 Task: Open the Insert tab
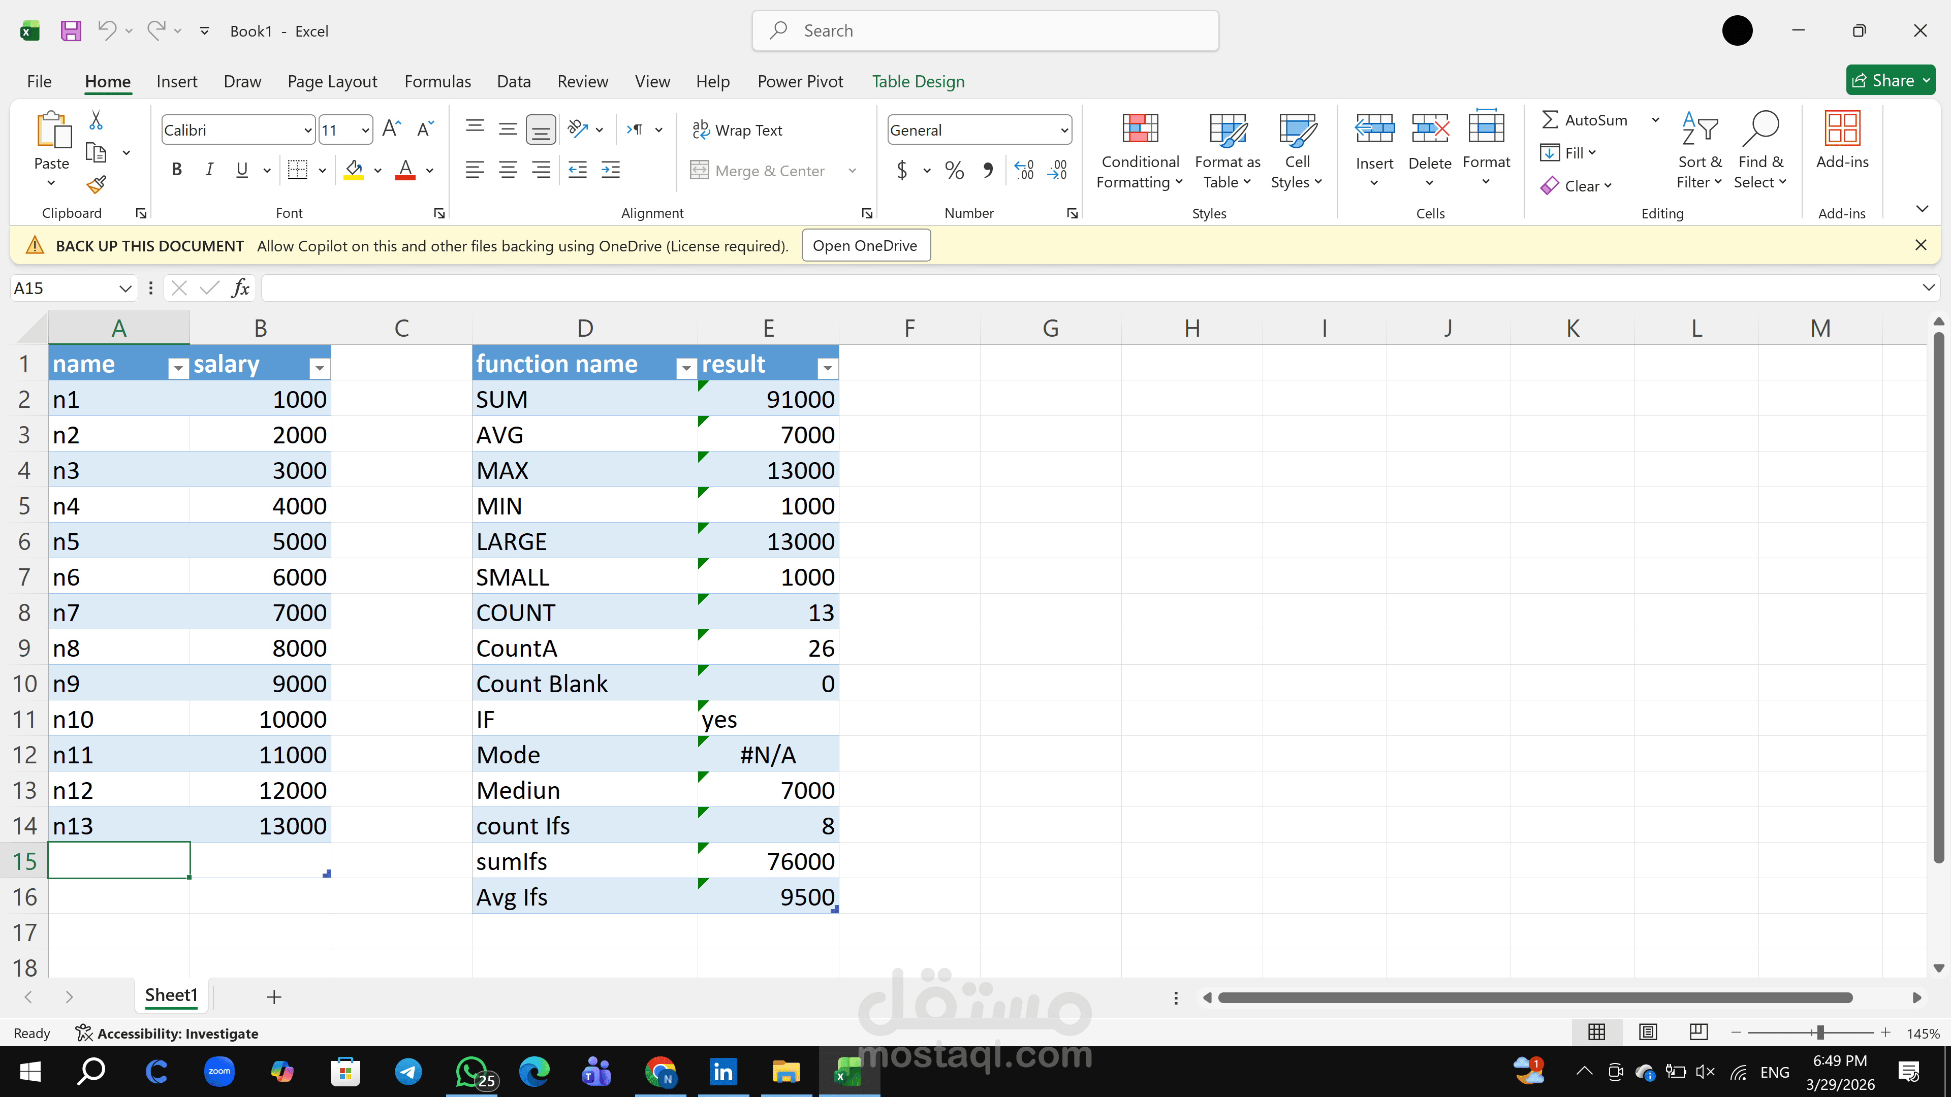(176, 81)
